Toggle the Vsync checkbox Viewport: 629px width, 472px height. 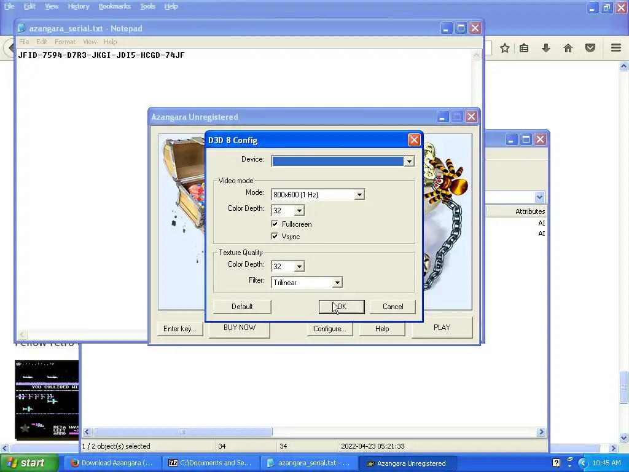(275, 236)
